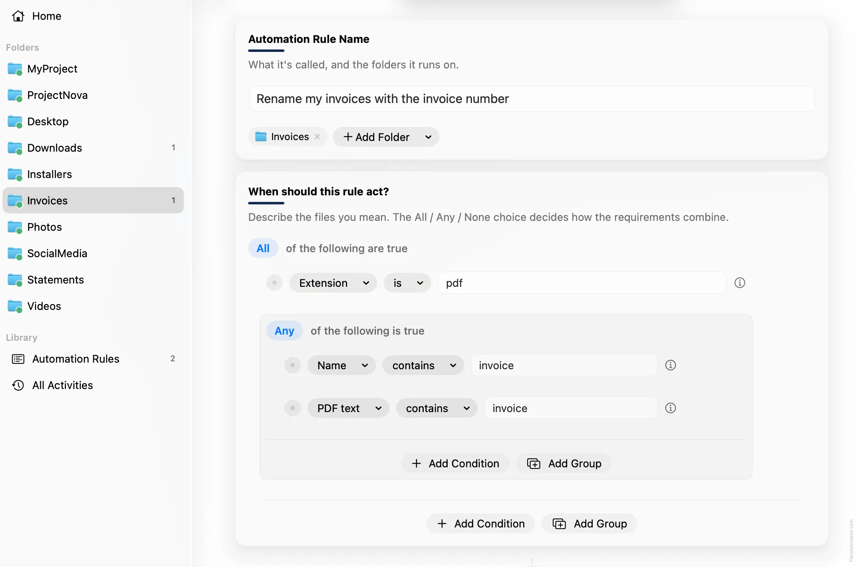859x567 pixels.
Task: Click the group icon on inner Add Group
Action: [534, 464]
